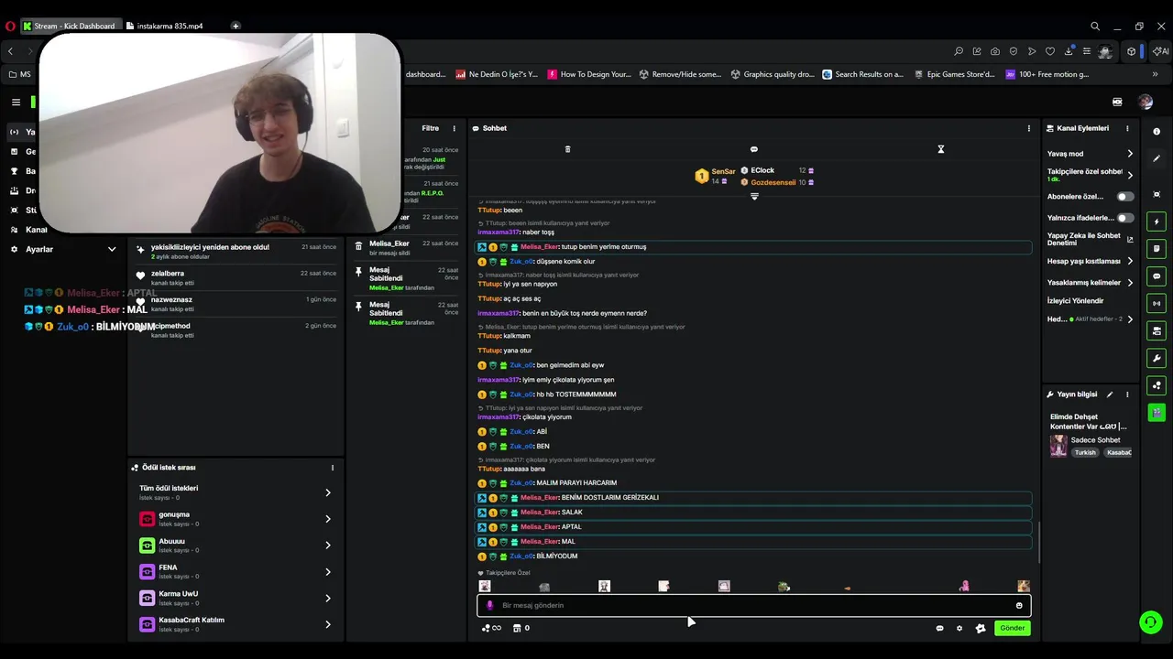The width and height of the screenshot is (1173, 659).
Task: Open 100+ Free motion bookmark
Action: coord(1047,74)
